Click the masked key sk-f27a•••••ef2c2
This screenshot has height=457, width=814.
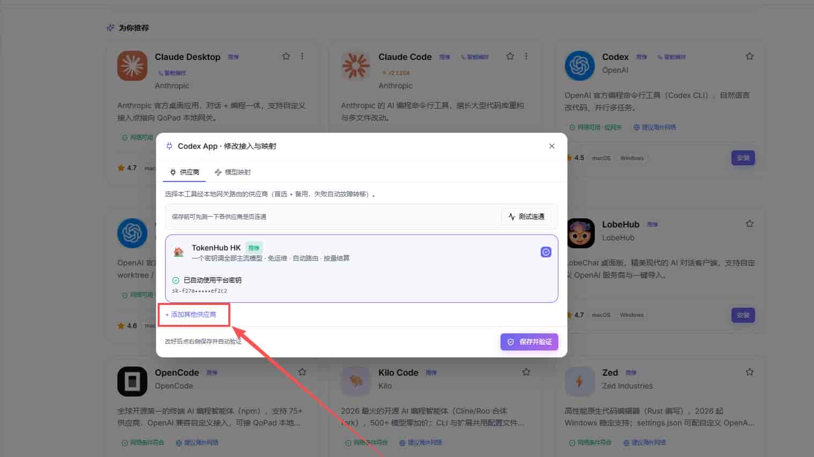point(199,291)
